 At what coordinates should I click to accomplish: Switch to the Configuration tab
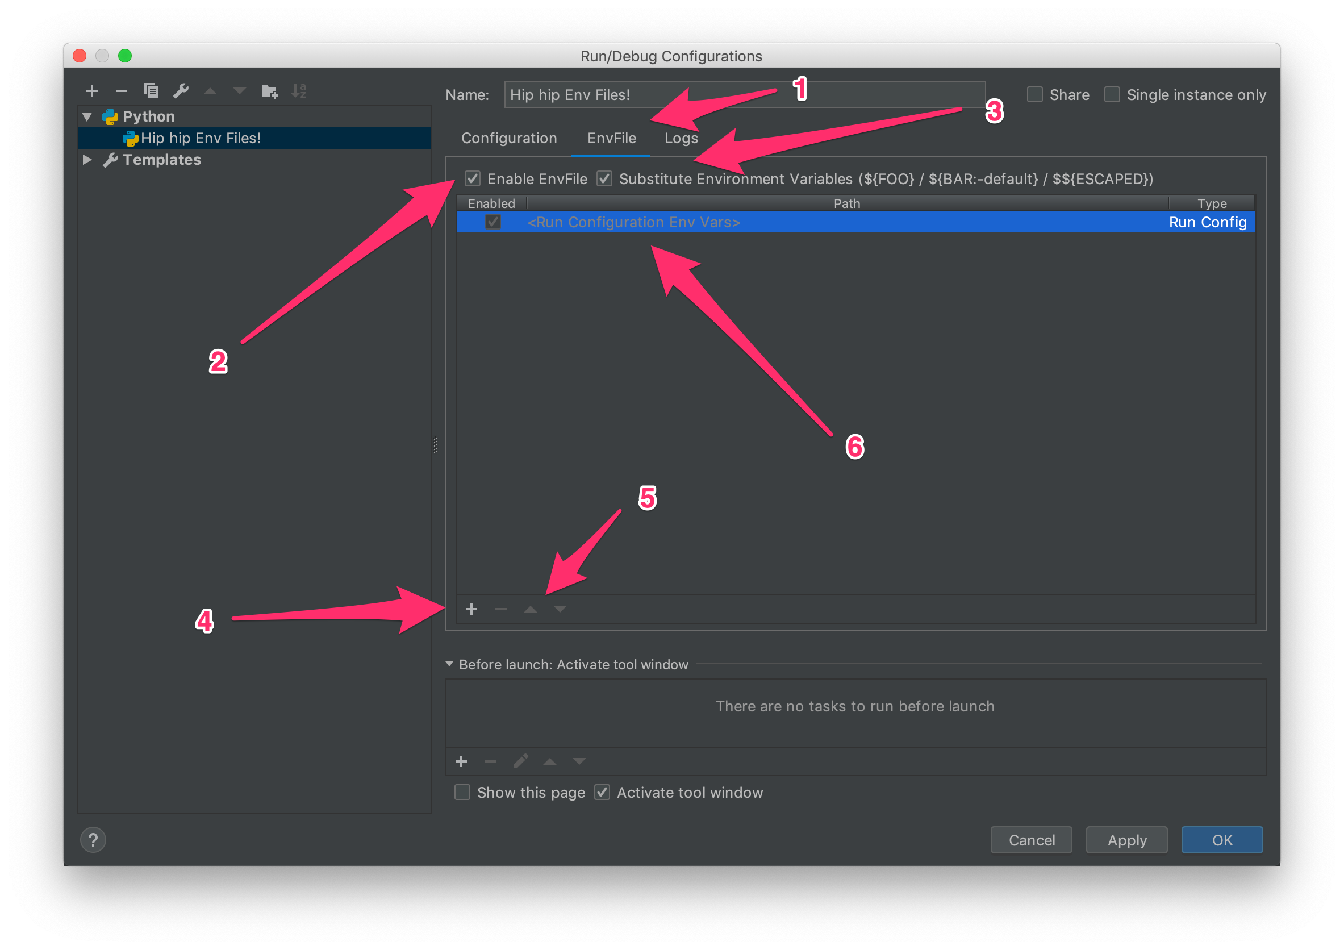point(508,138)
